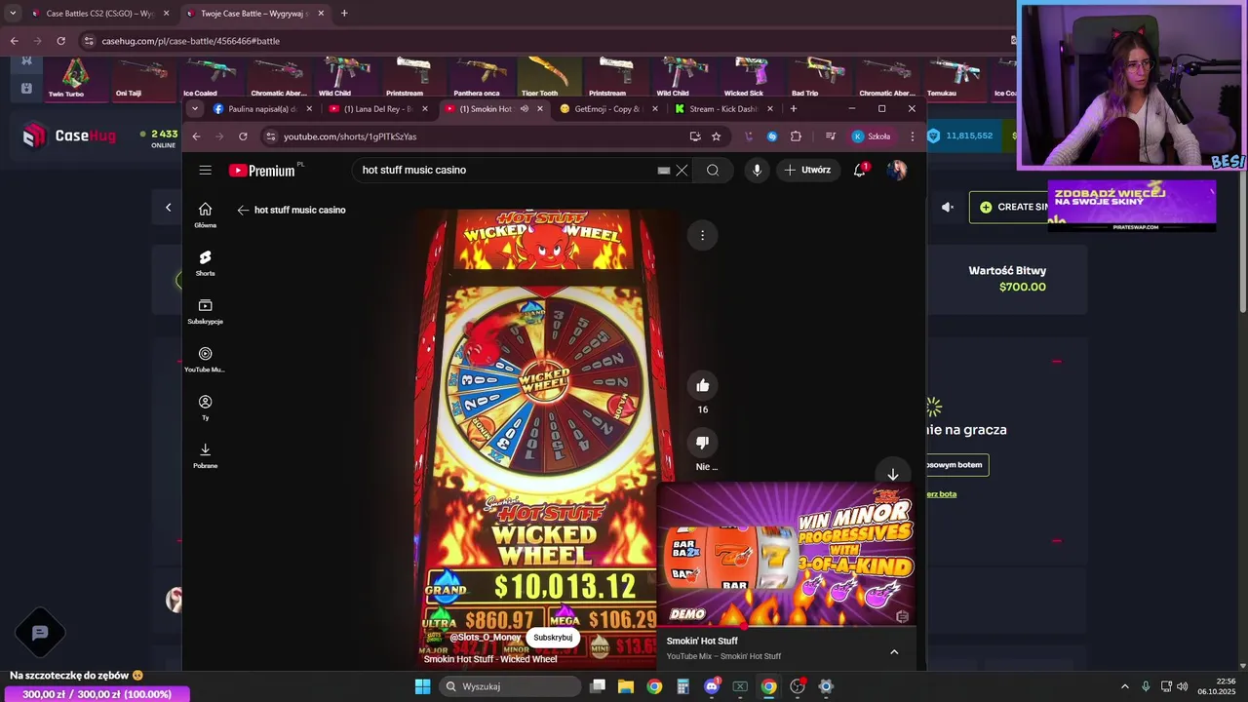
Task: Open the YouTube hamburger guide menu
Action: tap(205, 170)
